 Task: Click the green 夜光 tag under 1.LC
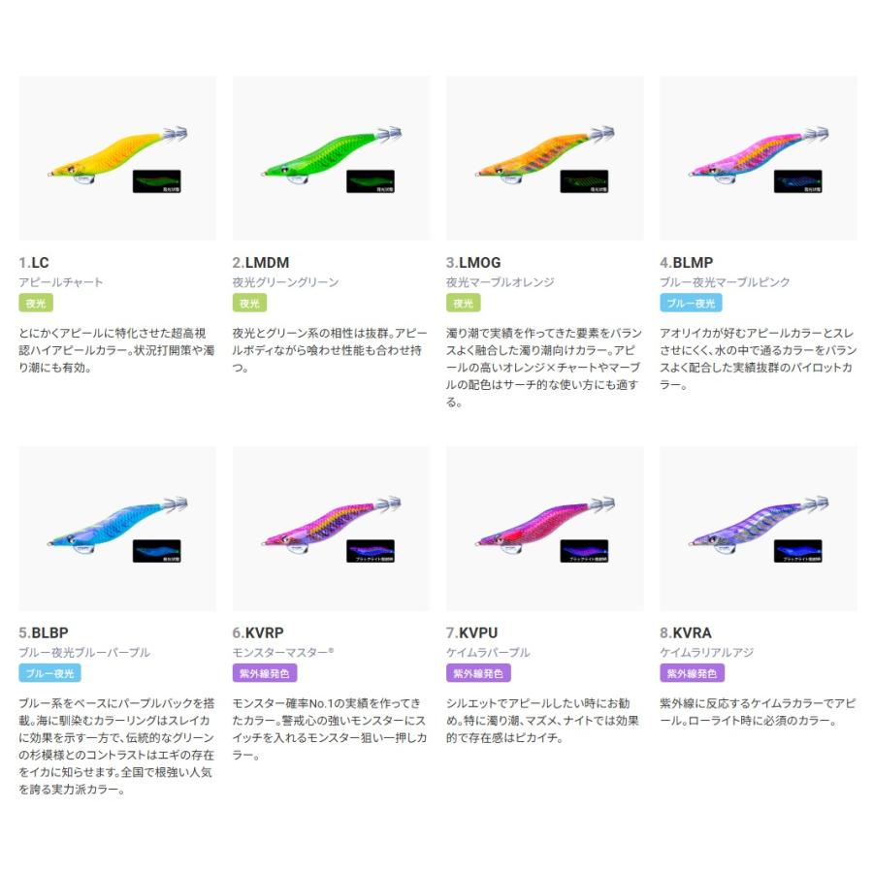pyautogui.click(x=36, y=303)
